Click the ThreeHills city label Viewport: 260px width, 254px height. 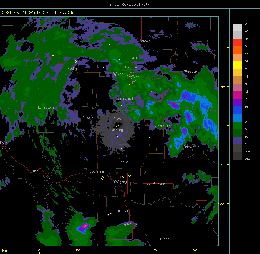pos(161,126)
